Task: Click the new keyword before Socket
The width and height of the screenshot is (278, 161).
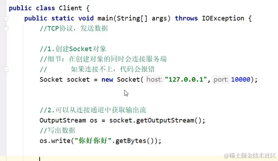Action: (107, 79)
